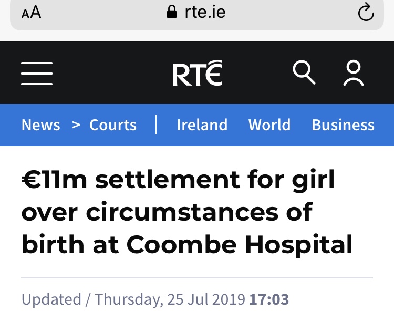Viewport: 394px width, 311px height.
Task: Select the News breadcrumb link
Action: click(x=41, y=125)
